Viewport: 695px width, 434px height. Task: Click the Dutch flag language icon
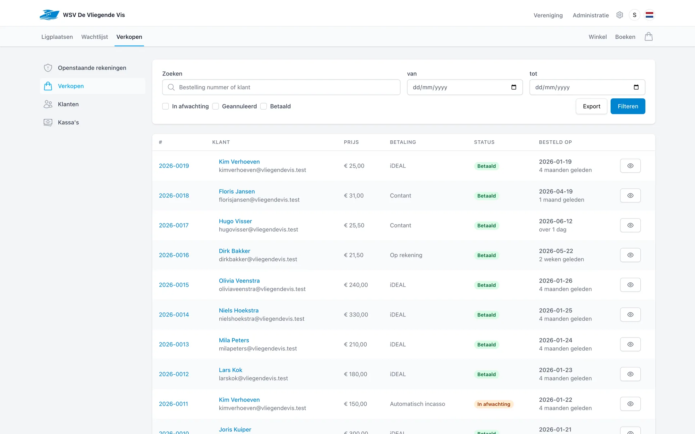click(649, 15)
